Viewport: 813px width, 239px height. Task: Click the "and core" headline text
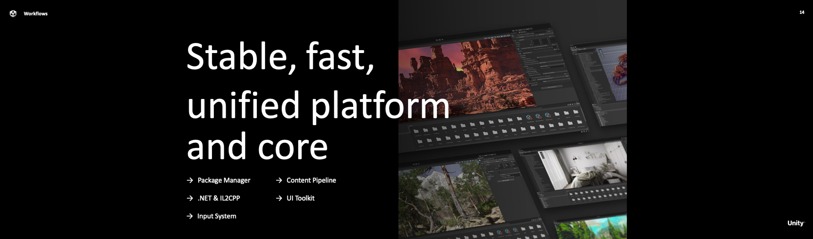pyautogui.click(x=257, y=146)
